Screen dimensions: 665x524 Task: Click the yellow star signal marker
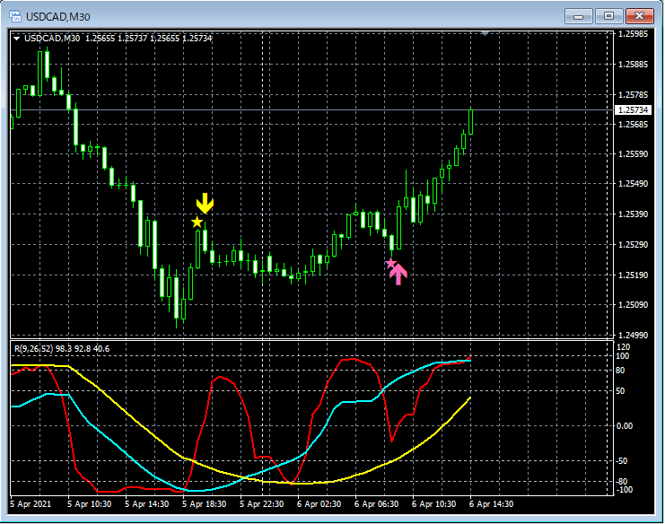coord(197,222)
